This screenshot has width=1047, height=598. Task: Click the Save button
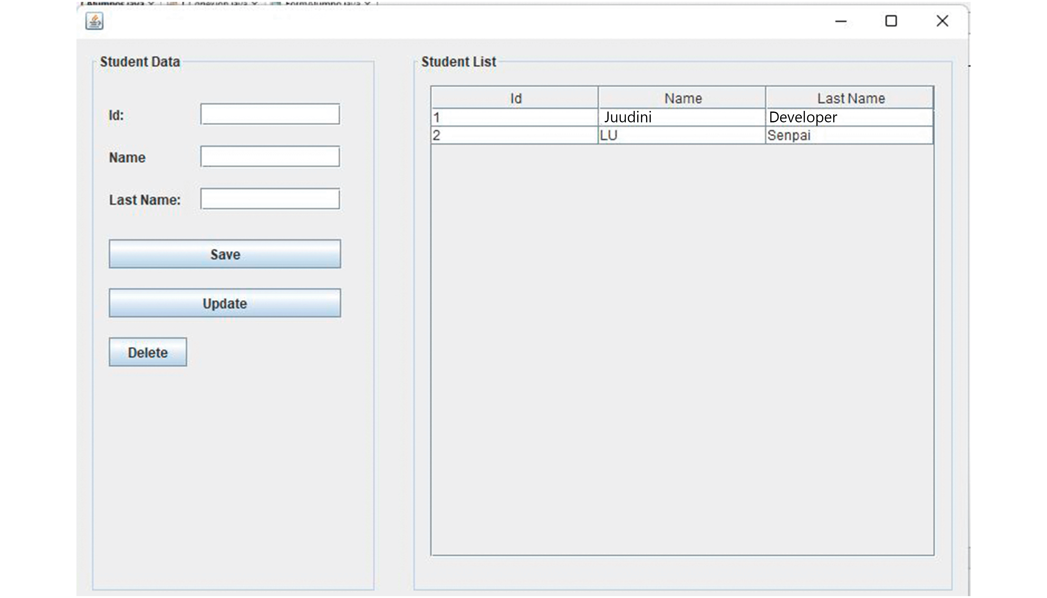[225, 254]
